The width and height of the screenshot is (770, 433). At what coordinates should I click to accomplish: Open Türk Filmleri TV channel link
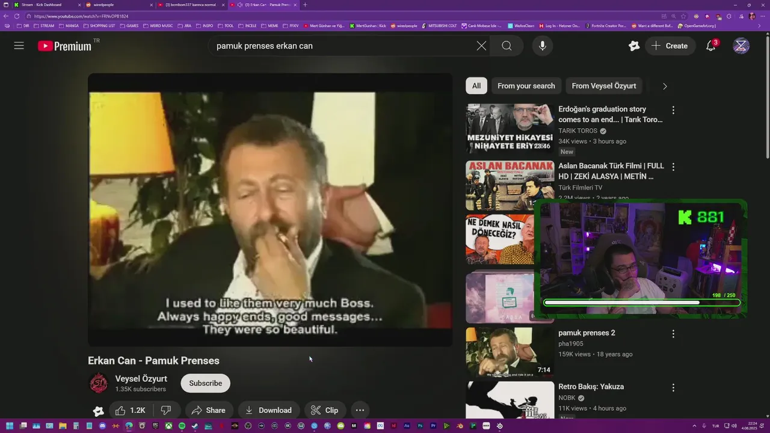pyautogui.click(x=580, y=188)
